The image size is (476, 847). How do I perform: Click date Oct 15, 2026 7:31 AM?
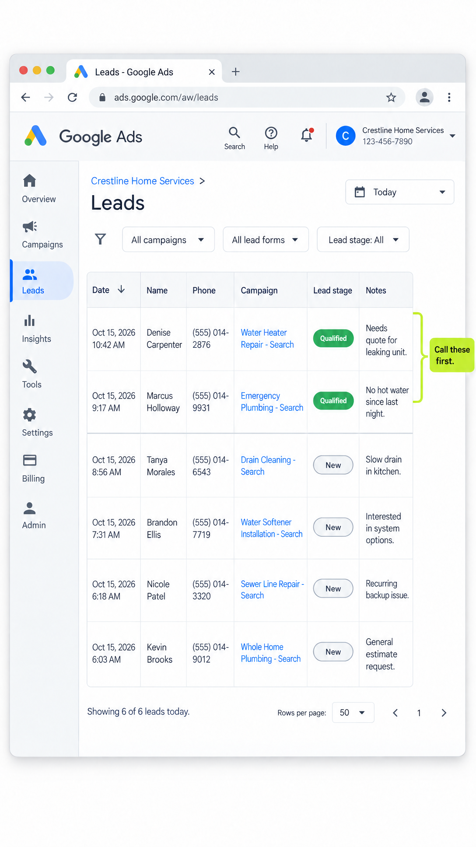coord(114,528)
